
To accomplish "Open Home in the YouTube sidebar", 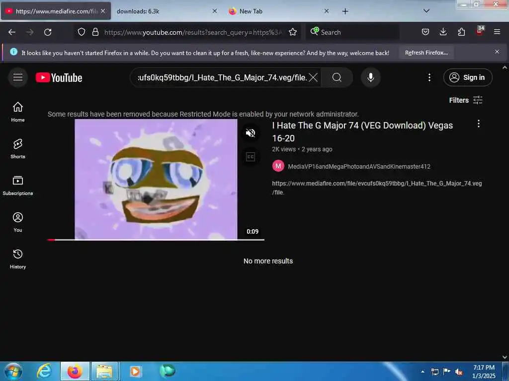I will 18,112.
